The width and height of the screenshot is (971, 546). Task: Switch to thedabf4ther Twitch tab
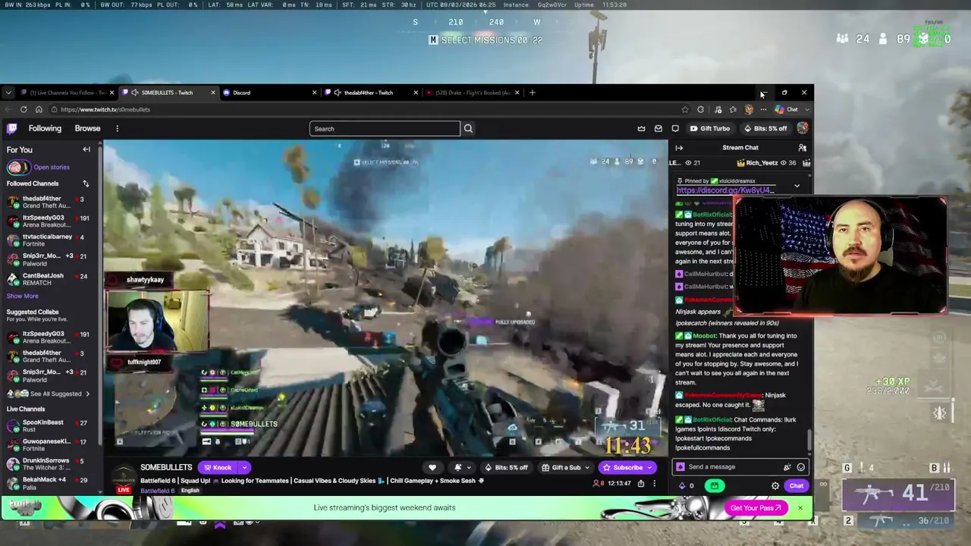(x=370, y=93)
